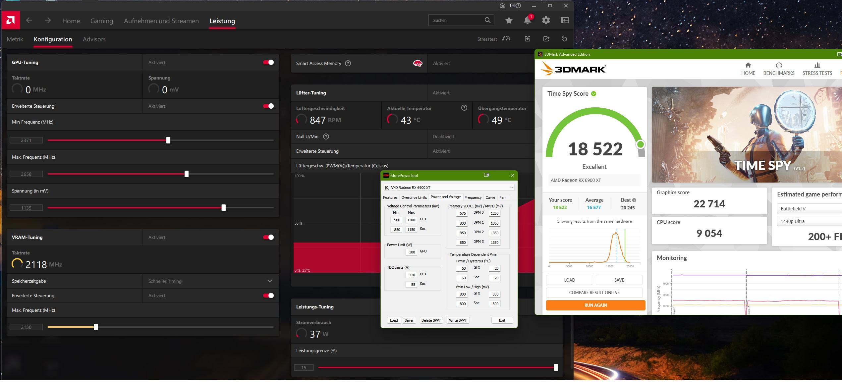Click LOAD button in 3DMark
This screenshot has height=382, width=842.
tap(569, 280)
